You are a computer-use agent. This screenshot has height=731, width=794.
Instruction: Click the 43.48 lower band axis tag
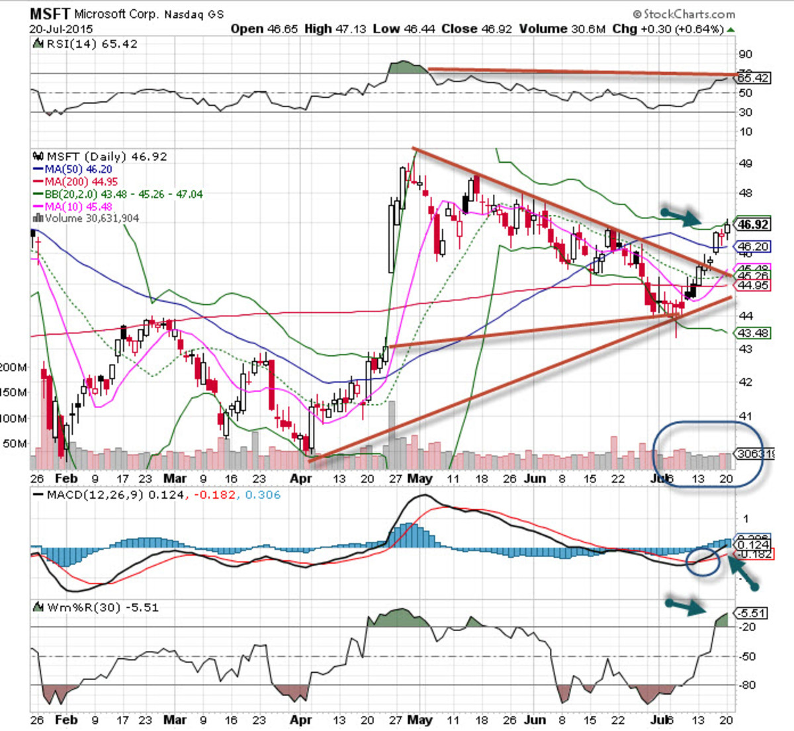pos(753,333)
